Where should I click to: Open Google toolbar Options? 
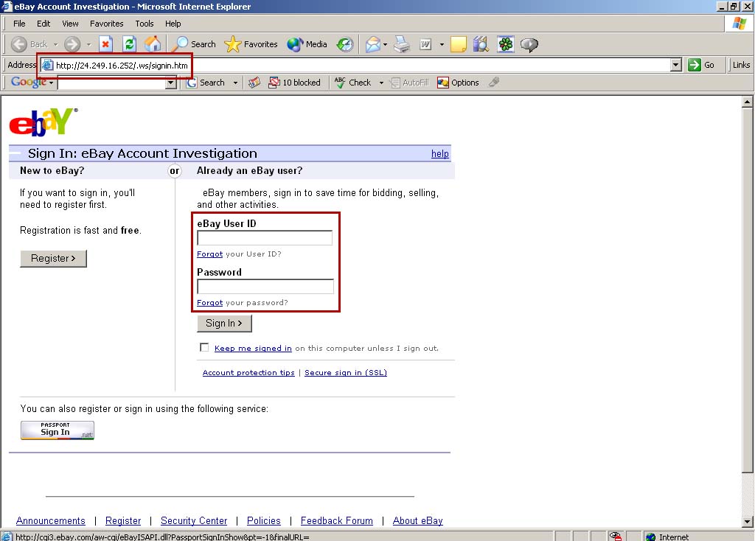[458, 83]
